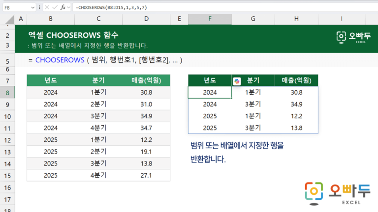Select row 17 header
The width and height of the screenshot is (378, 212).
click(x=7, y=200)
